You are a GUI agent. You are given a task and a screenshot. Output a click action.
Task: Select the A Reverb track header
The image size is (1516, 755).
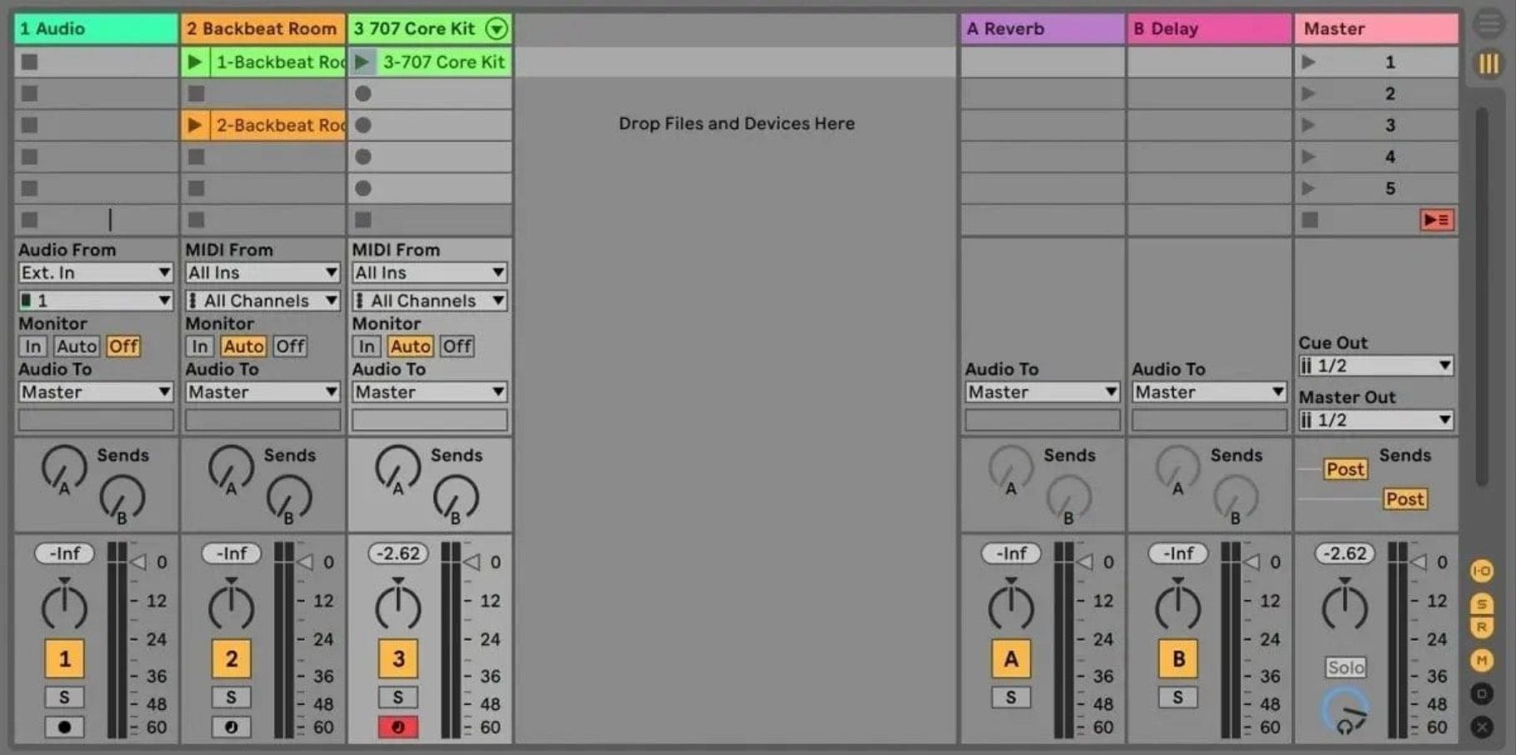[1042, 28]
